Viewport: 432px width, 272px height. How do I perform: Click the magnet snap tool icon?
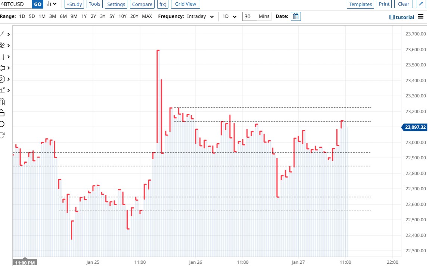pos(2,101)
